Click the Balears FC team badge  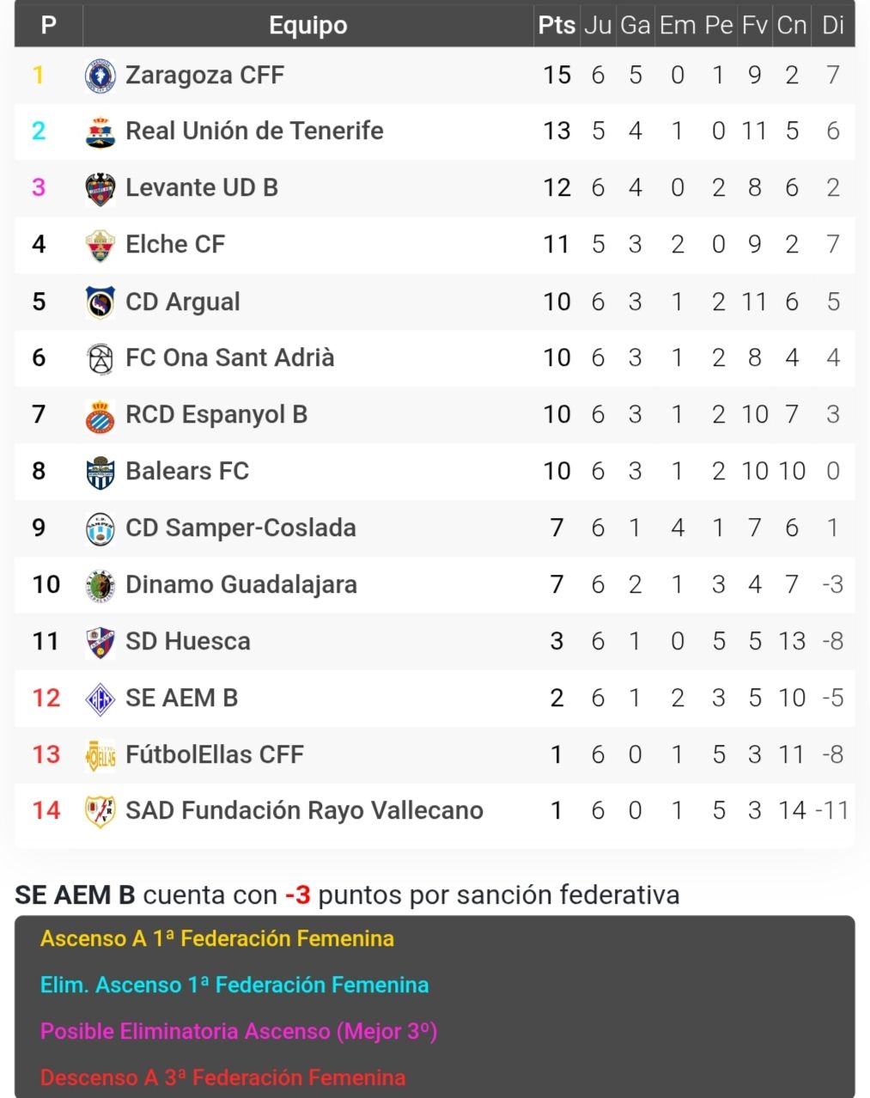(x=100, y=472)
